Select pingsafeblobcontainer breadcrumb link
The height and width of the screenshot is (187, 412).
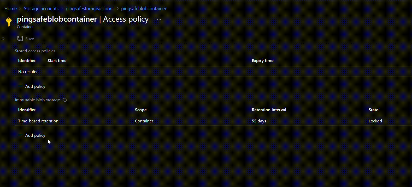[144, 9]
